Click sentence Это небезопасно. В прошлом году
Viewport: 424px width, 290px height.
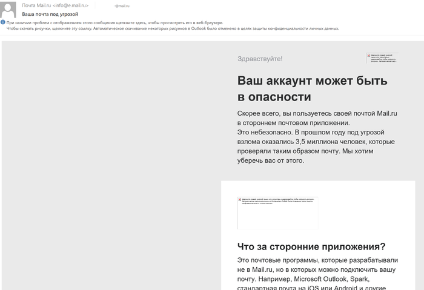pos(316,147)
